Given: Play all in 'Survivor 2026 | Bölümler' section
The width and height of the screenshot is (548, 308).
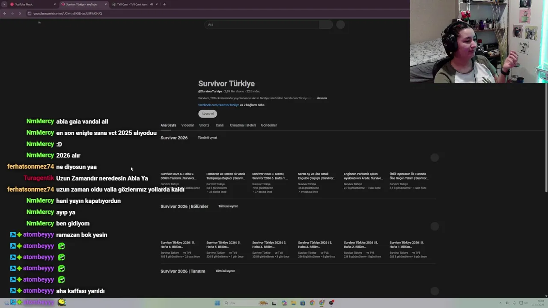Looking at the screenshot, I should tap(228, 206).
